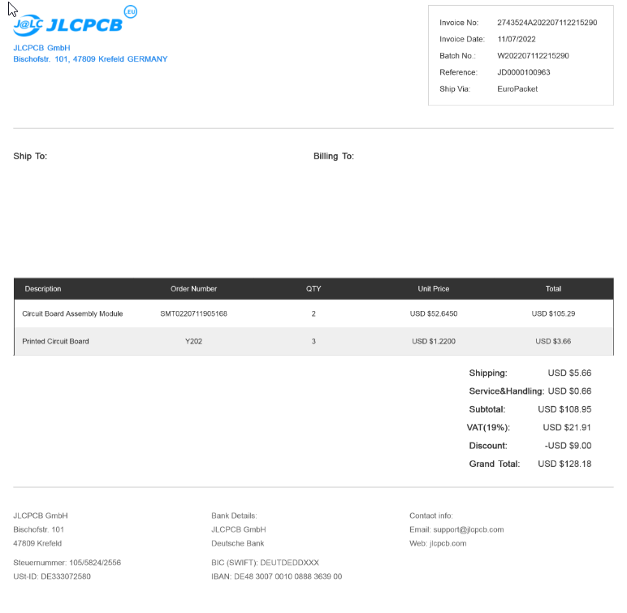Viewport: 627px width, 613px height.
Task: Click the 'Description' column header
Action: pyautogui.click(x=43, y=289)
